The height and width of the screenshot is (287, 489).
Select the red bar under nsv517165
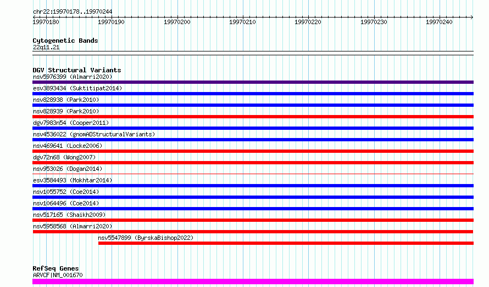point(253,220)
